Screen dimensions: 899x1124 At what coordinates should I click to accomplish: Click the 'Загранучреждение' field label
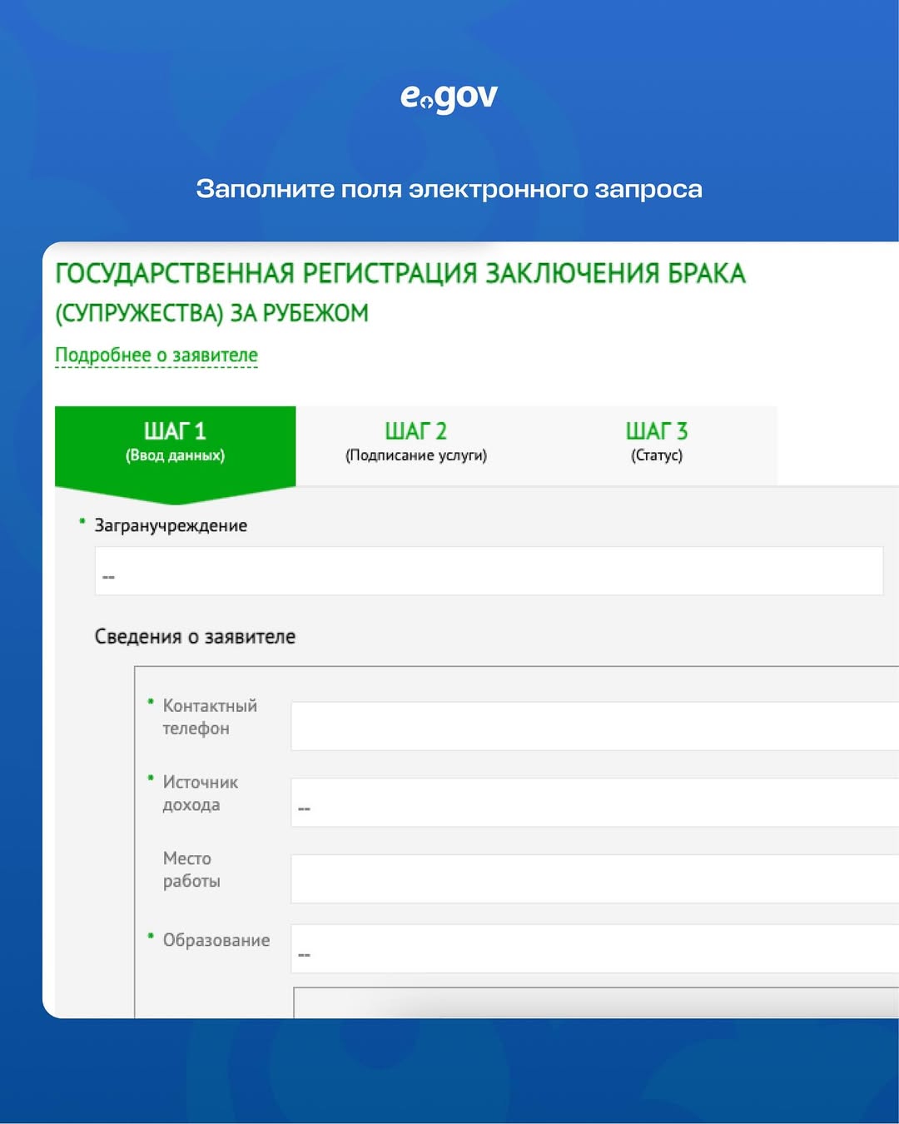(171, 526)
